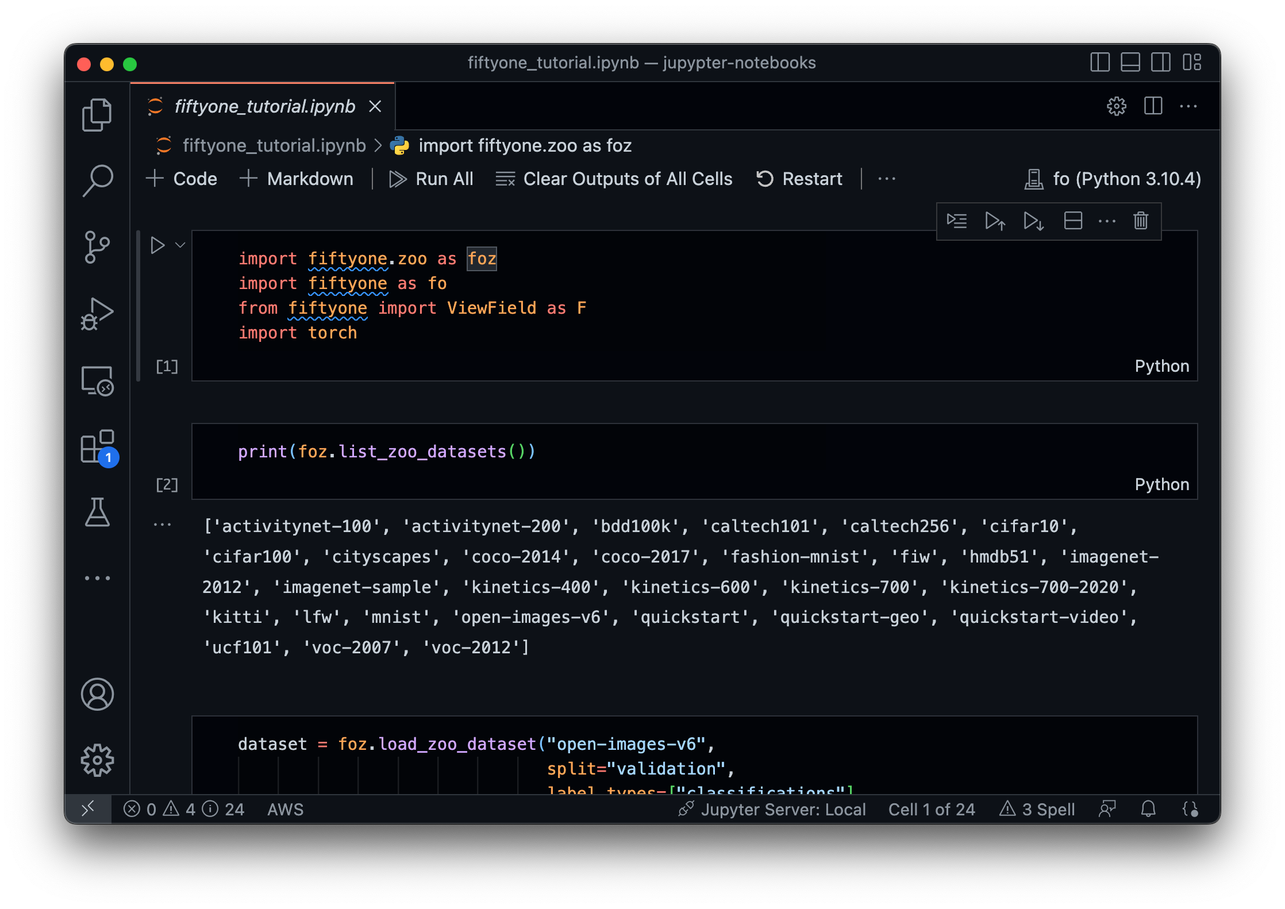The image size is (1285, 909).
Task: Open output actions ellipsis for cell 2
Action: pyautogui.click(x=163, y=525)
